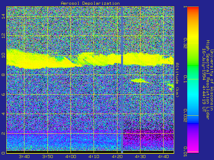Click the colorbar value 0.1
This screenshot has height=160, width=214.
pos(185,79)
